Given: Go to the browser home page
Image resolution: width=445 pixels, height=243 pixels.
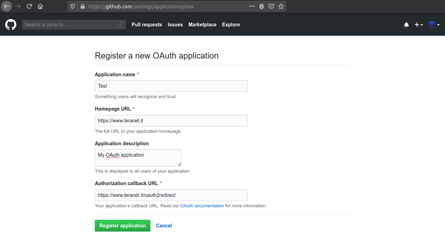Looking at the screenshot, I should 40,6.
